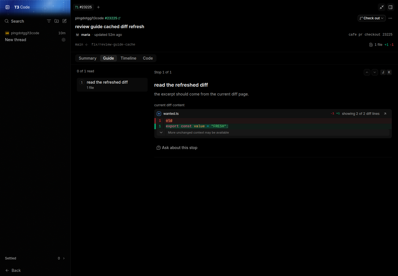Viewport: 398px width, 276px height.
Task: Switch to the Timeline tab
Action: 128,58
